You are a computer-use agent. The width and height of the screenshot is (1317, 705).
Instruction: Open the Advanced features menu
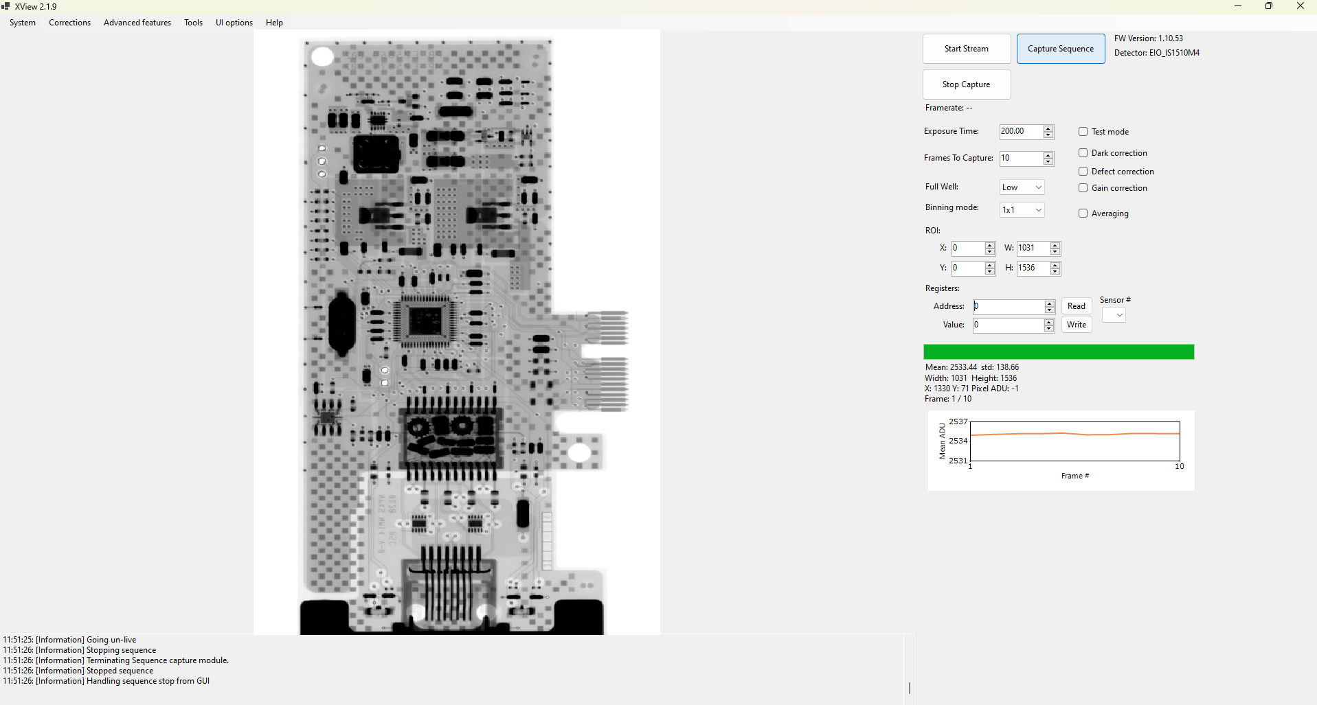point(137,23)
